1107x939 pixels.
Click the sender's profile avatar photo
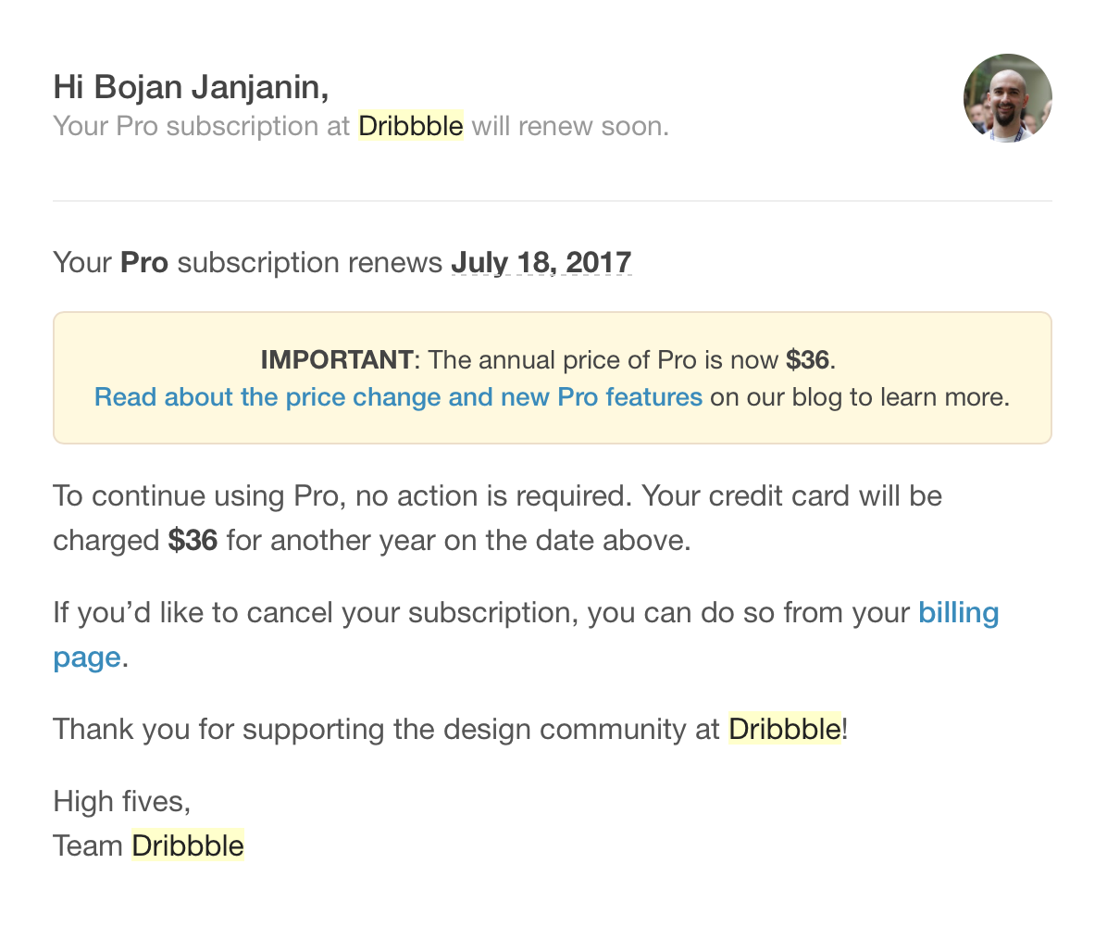pyautogui.click(x=1007, y=98)
